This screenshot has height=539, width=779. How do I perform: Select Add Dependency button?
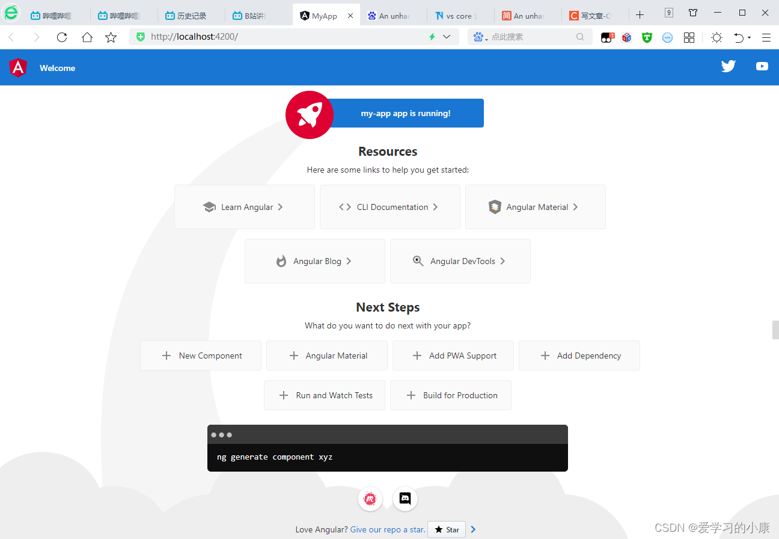point(579,356)
